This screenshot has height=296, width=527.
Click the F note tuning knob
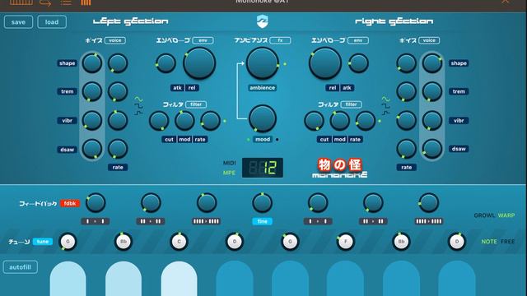click(x=346, y=242)
